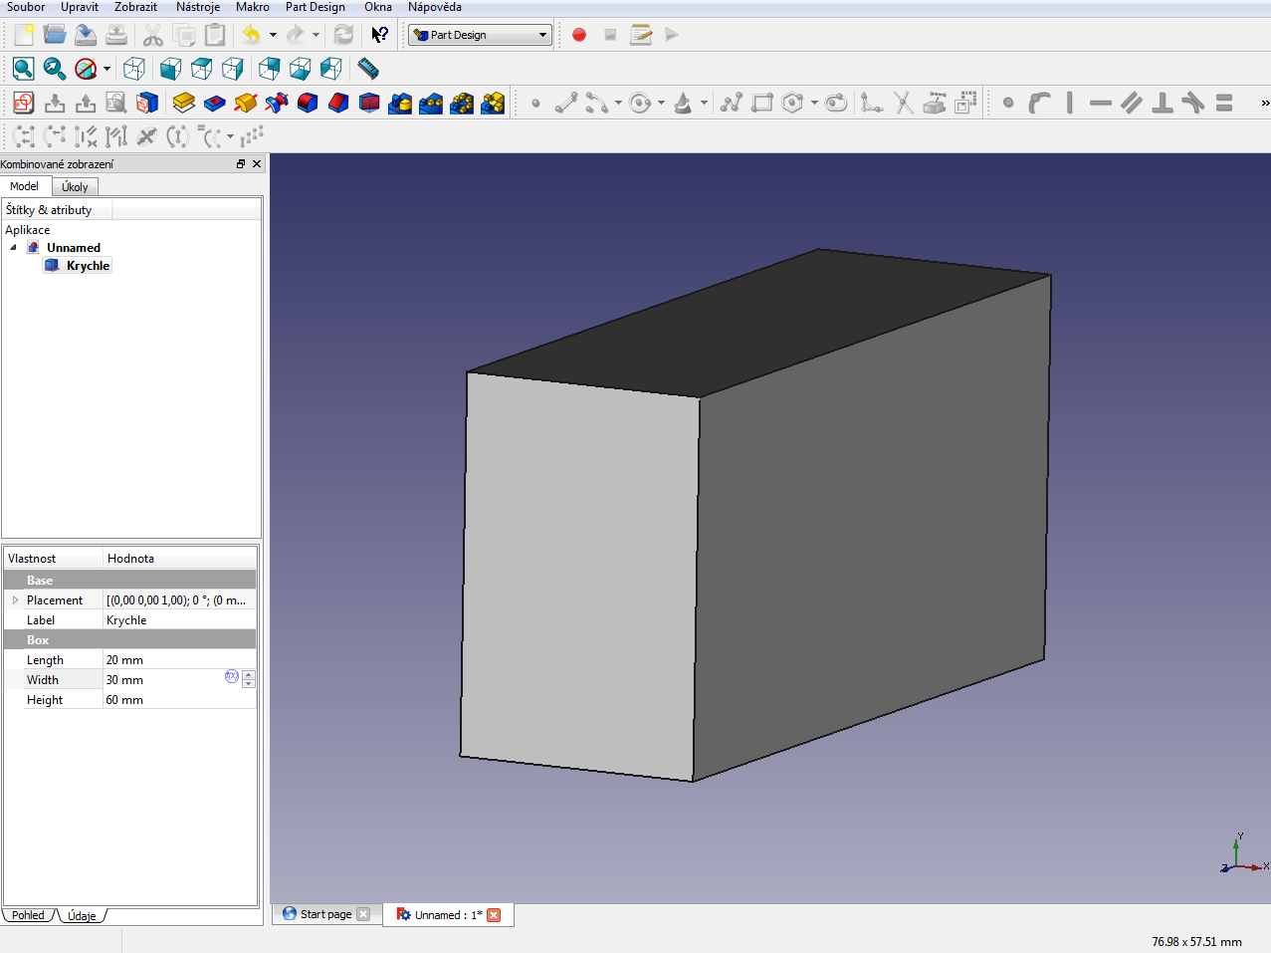This screenshot has width=1271, height=953.
Task: Show hidden toolbar items via overflow chevron
Action: pyautogui.click(x=1264, y=103)
